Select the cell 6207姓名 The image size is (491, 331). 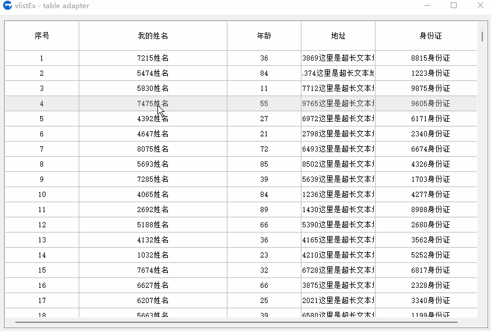coord(153,300)
